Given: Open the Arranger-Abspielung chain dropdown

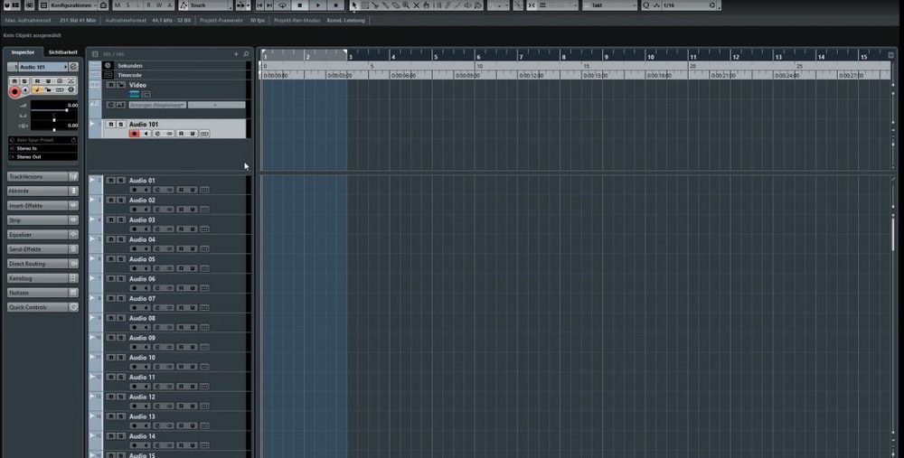Looking at the screenshot, I should tap(156, 105).
